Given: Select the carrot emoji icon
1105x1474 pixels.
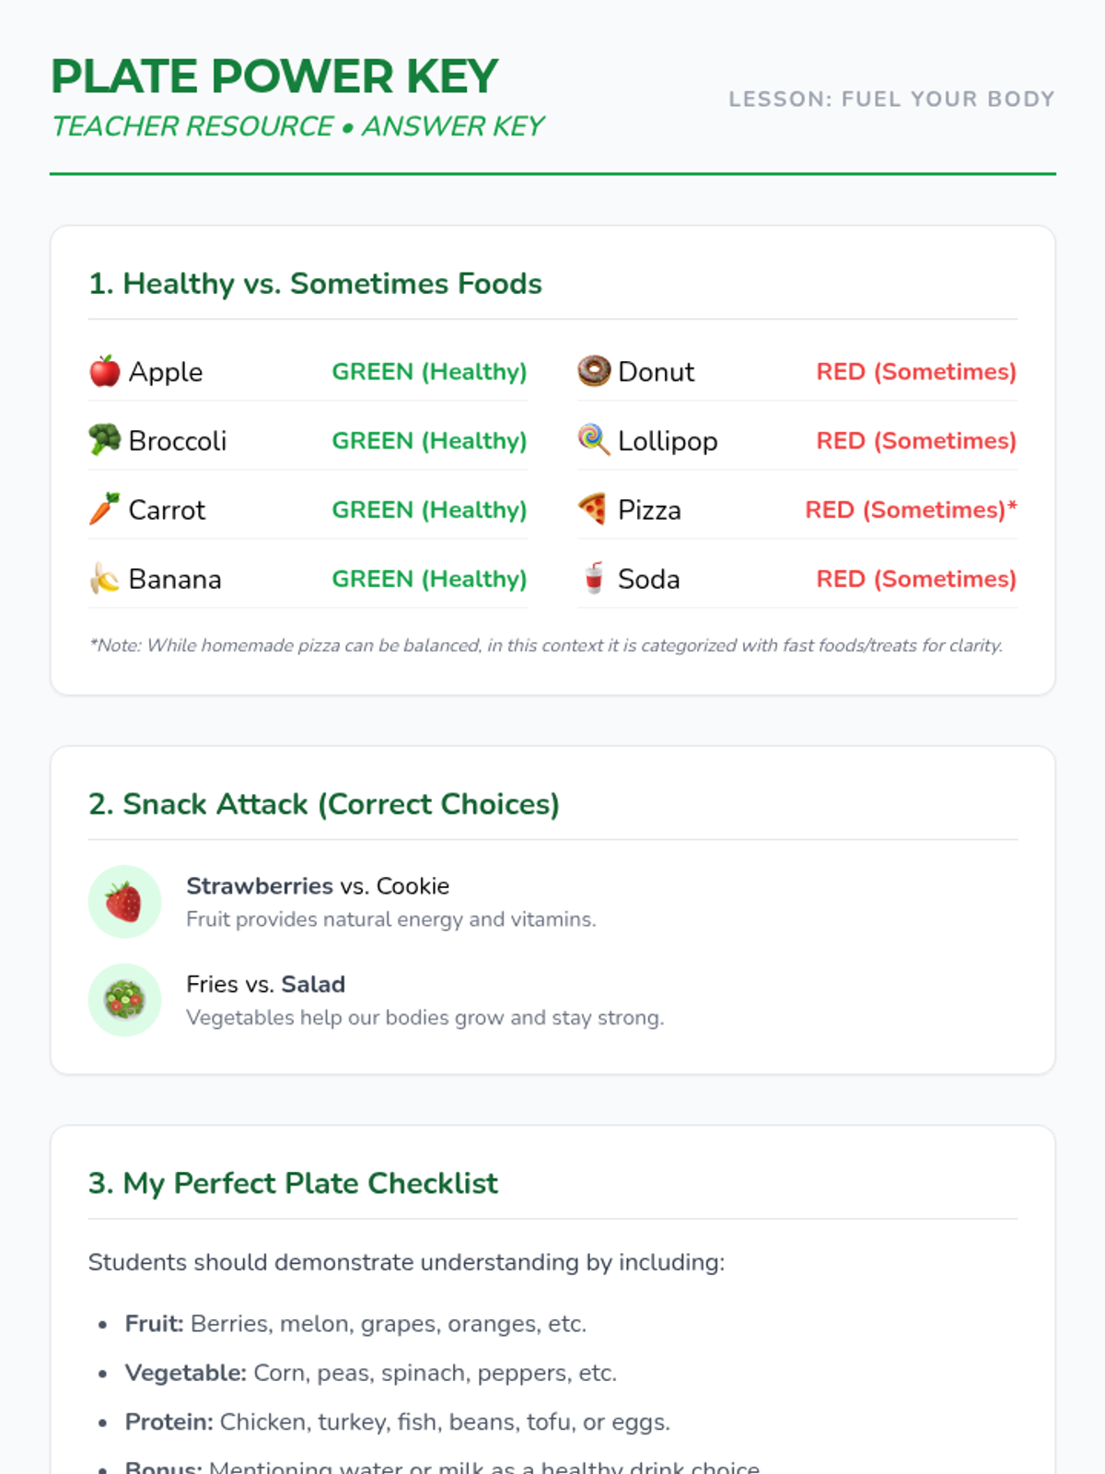Looking at the screenshot, I should [105, 509].
